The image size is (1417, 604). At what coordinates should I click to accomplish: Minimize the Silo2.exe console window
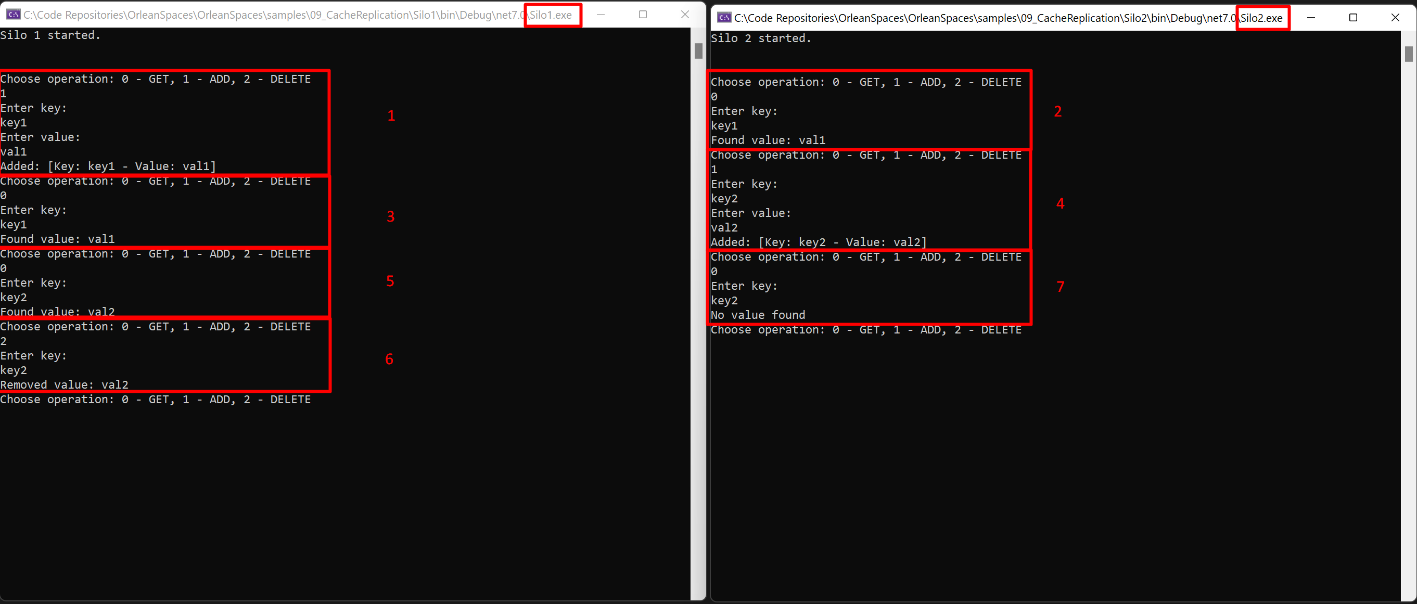pos(1311,18)
